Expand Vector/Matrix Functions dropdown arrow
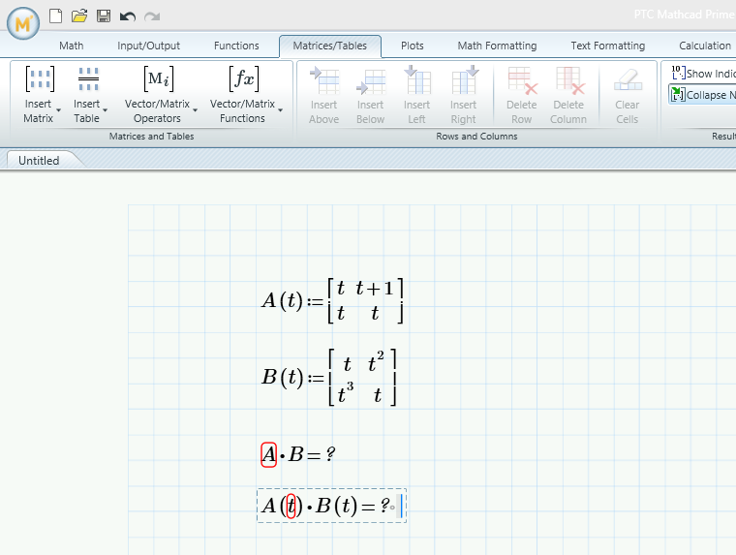Screen dimensions: 736x555 coord(280,110)
